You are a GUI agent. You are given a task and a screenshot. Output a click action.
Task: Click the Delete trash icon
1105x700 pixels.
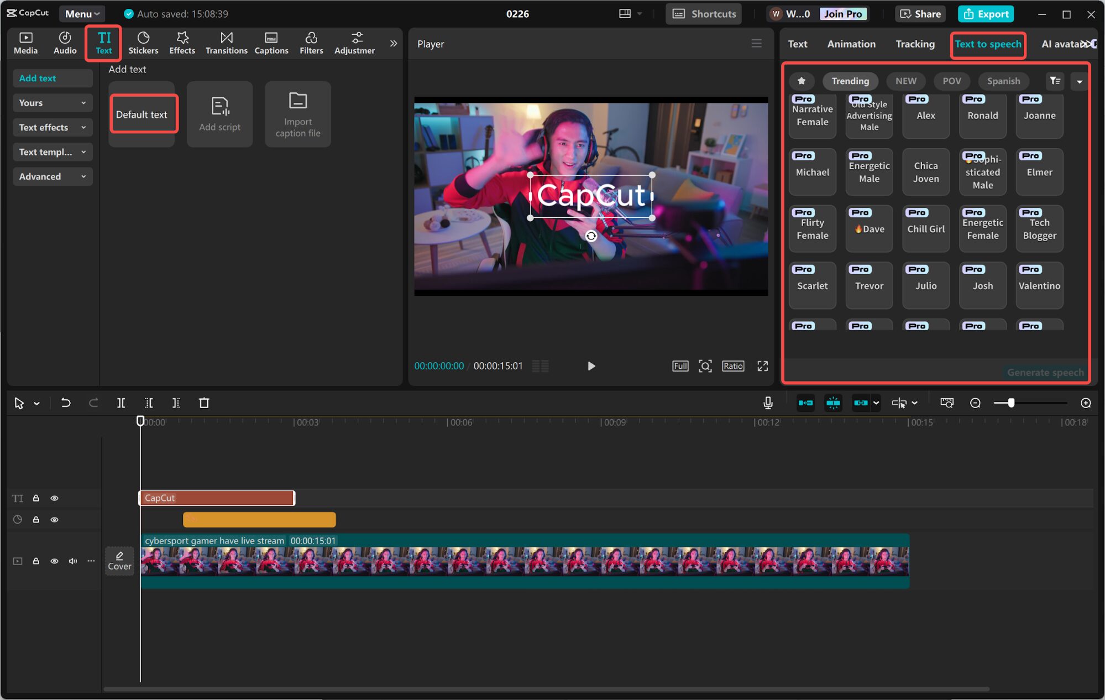pos(204,403)
